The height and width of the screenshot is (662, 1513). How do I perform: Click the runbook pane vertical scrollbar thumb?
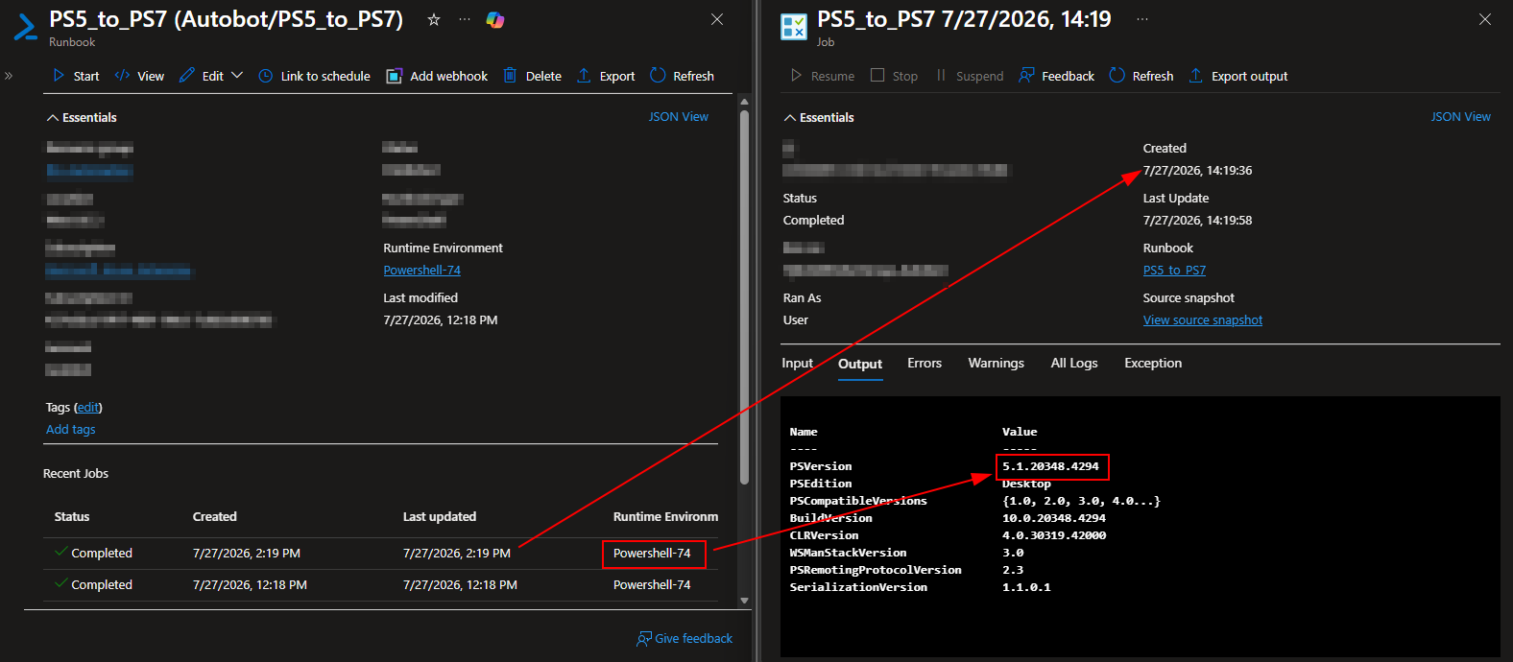(744, 297)
